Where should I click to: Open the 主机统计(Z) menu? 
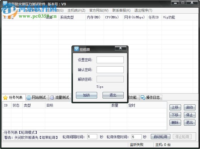(x=76, y=10)
